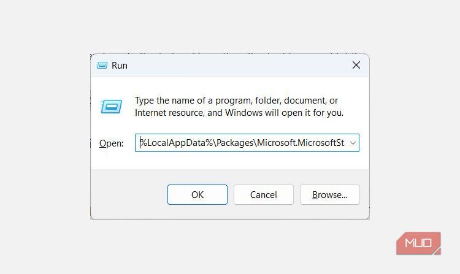
Task: Click the small Run icon in title bar
Action: (x=101, y=65)
